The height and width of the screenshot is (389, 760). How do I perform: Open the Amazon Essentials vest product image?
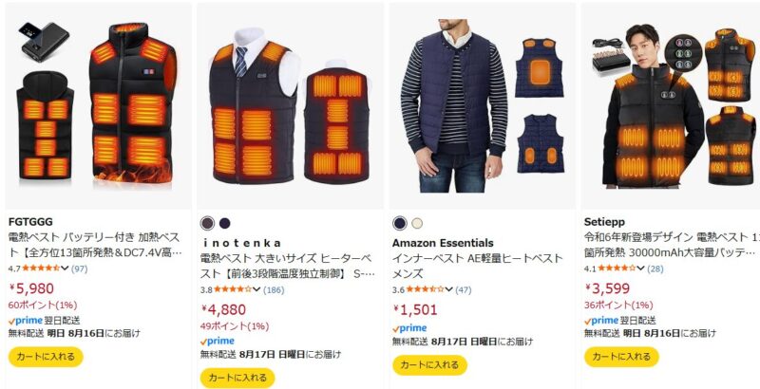click(x=483, y=106)
